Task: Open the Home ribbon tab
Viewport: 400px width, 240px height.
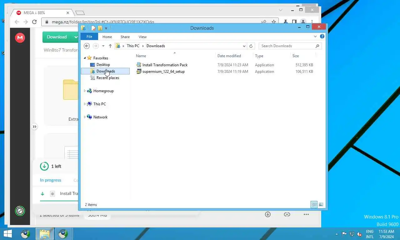Action: (107, 37)
